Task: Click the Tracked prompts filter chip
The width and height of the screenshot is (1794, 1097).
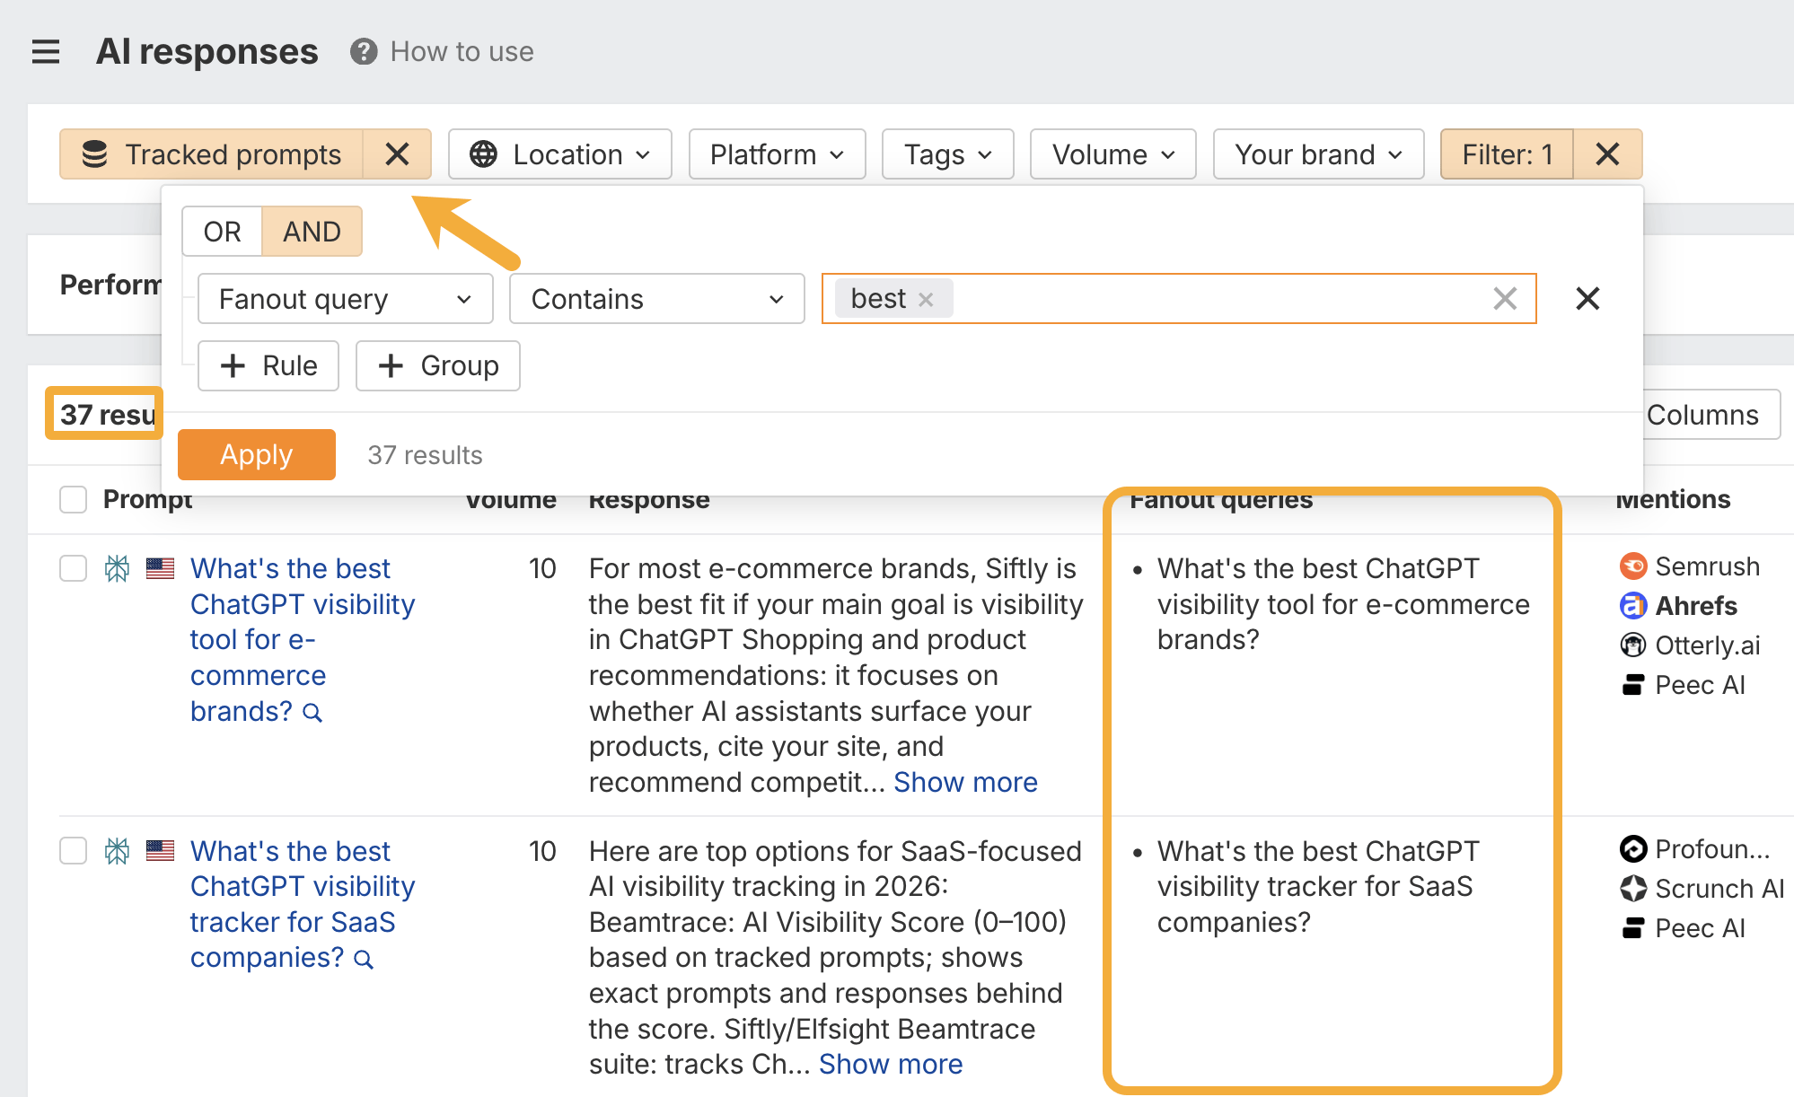Action: point(213,154)
